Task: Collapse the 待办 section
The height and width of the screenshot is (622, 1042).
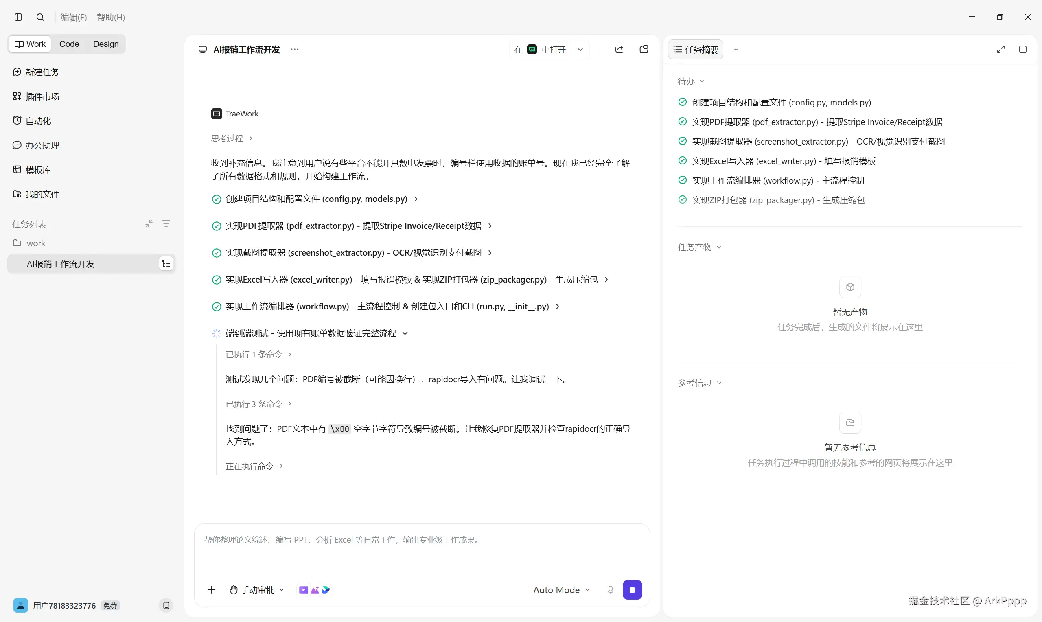Action: [691, 81]
